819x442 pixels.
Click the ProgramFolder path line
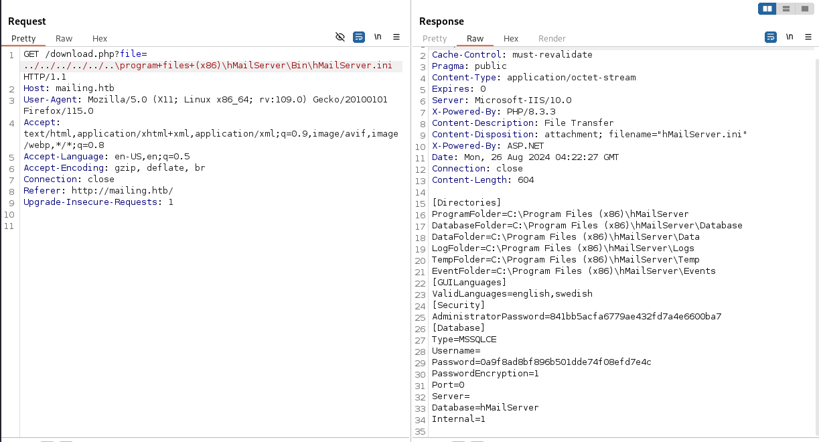coord(561,214)
